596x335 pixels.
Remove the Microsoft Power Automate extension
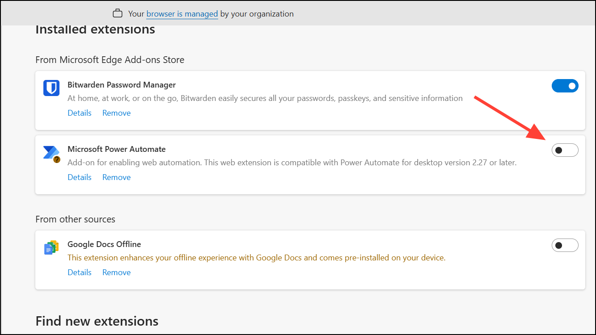pos(116,177)
